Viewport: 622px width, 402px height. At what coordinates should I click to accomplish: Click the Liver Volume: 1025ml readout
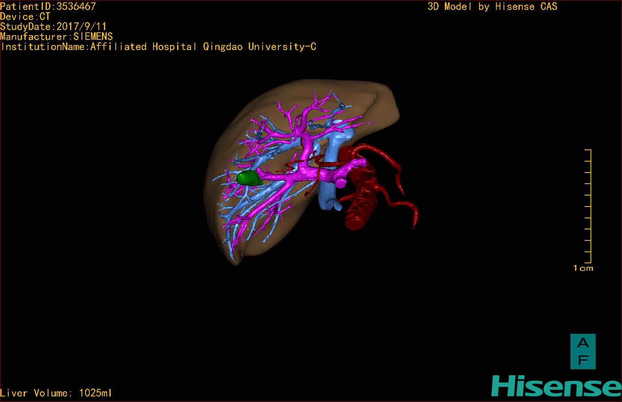(56, 393)
